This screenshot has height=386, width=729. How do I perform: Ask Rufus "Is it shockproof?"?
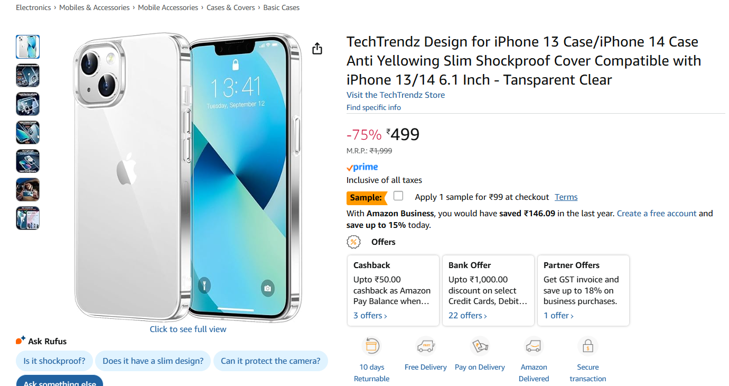[54, 361]
